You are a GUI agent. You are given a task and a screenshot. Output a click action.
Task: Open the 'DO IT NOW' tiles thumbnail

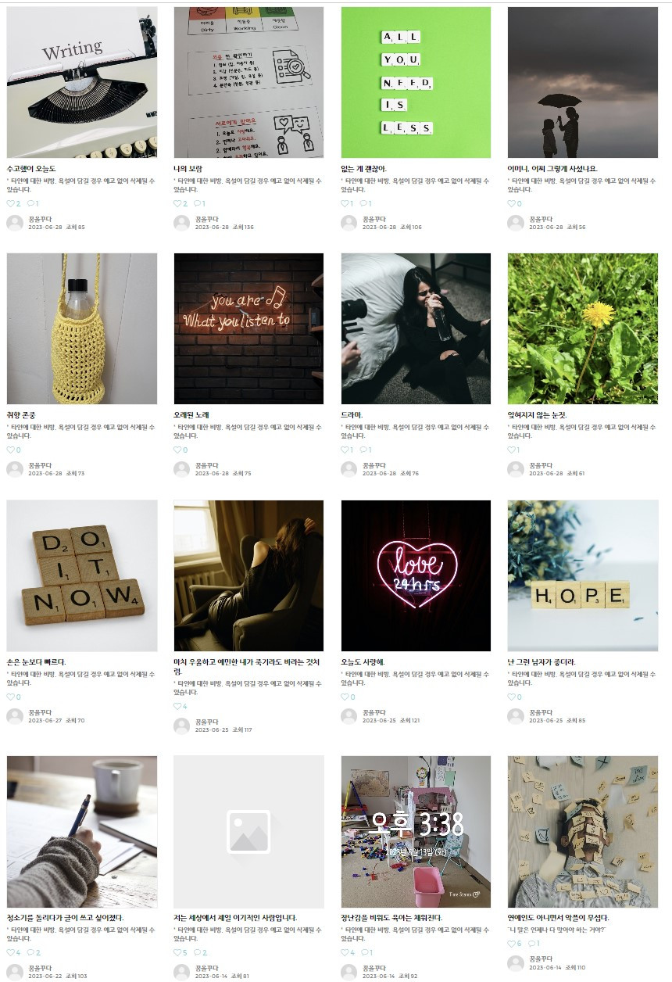pos(82,575)
